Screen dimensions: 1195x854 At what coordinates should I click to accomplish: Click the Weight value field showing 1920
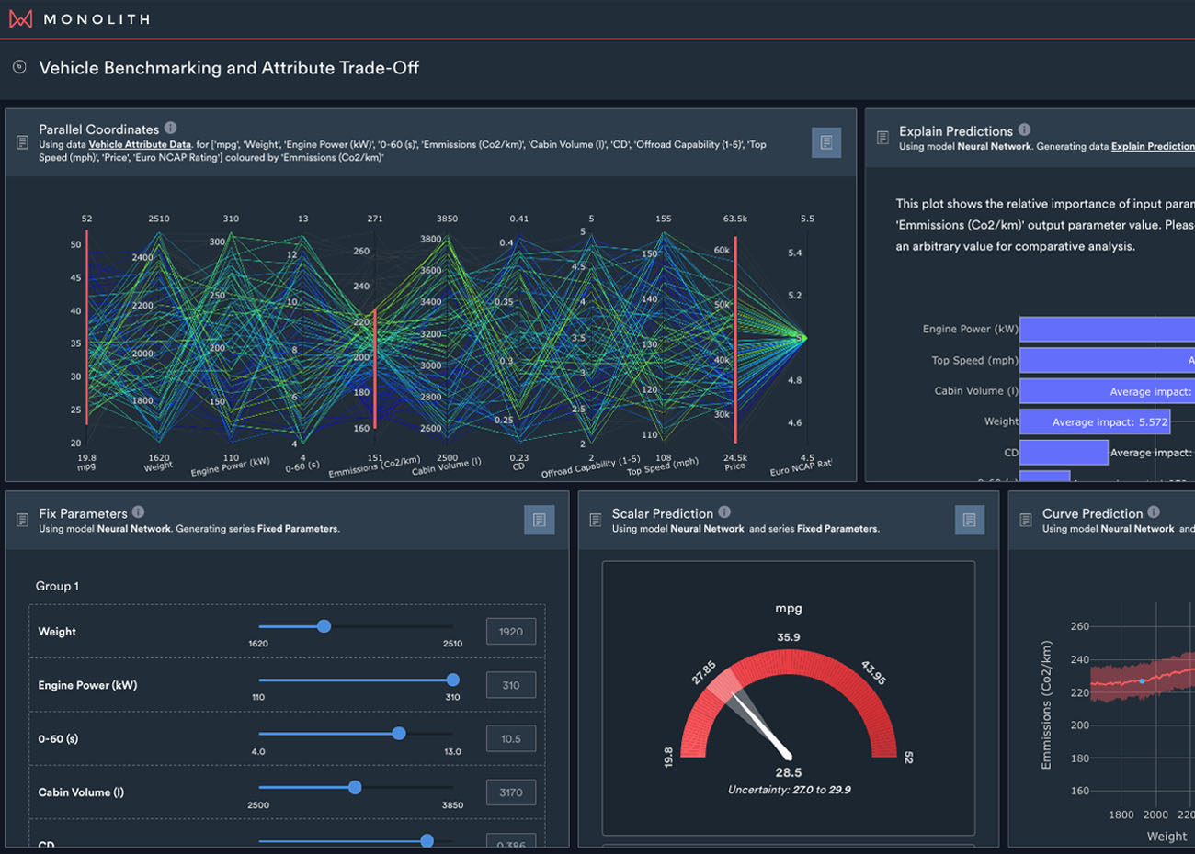point(511,632)
